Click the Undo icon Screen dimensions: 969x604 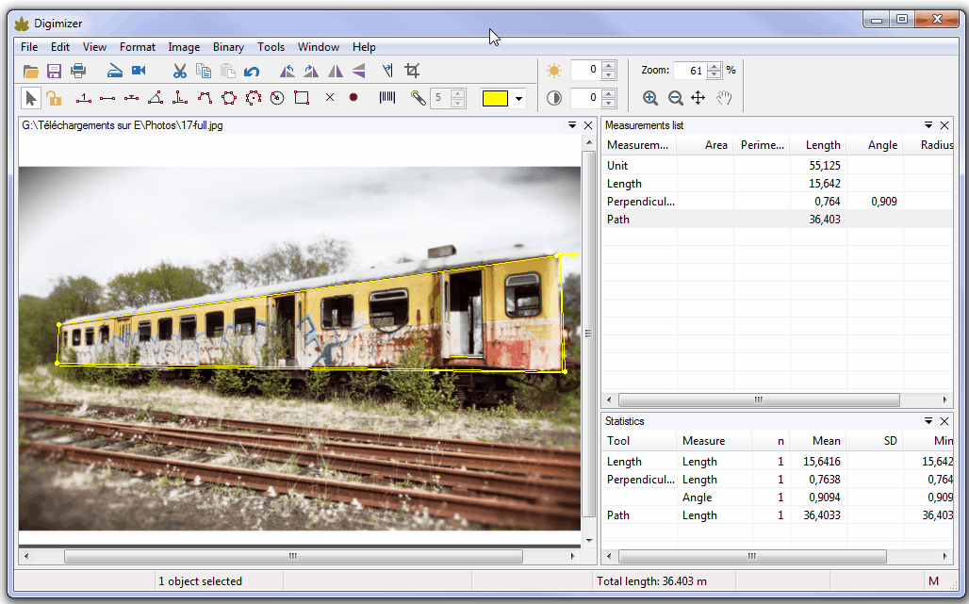[x=253, y=71]
